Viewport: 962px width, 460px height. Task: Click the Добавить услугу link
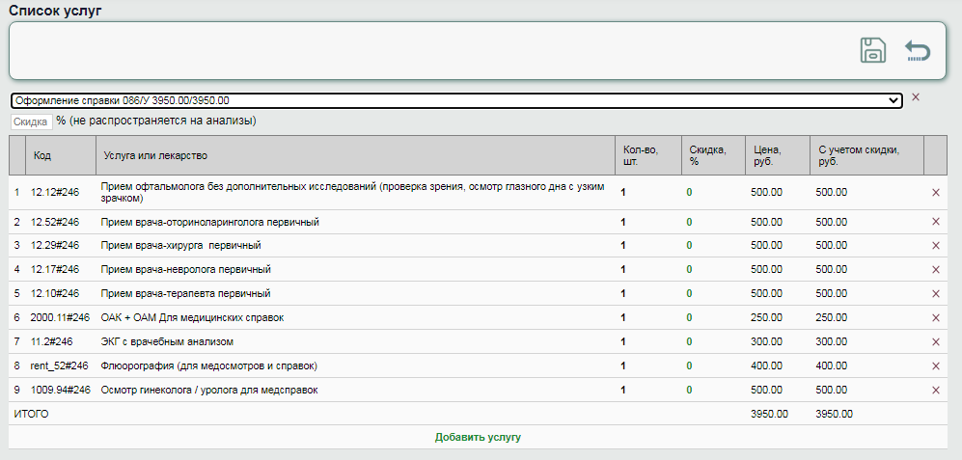[478, 437]
